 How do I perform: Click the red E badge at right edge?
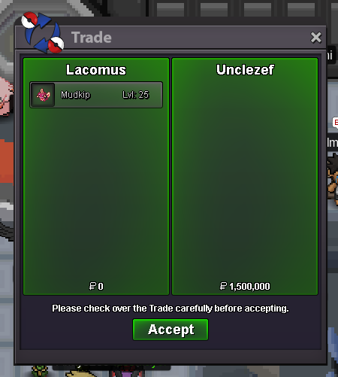coord(335,123)
